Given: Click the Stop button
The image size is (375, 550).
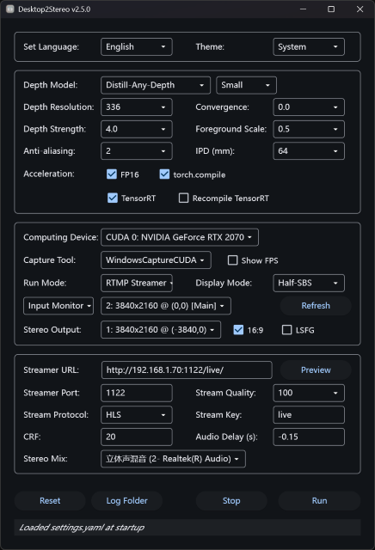Looking at the screenshot, I should (x=231, y=501).
